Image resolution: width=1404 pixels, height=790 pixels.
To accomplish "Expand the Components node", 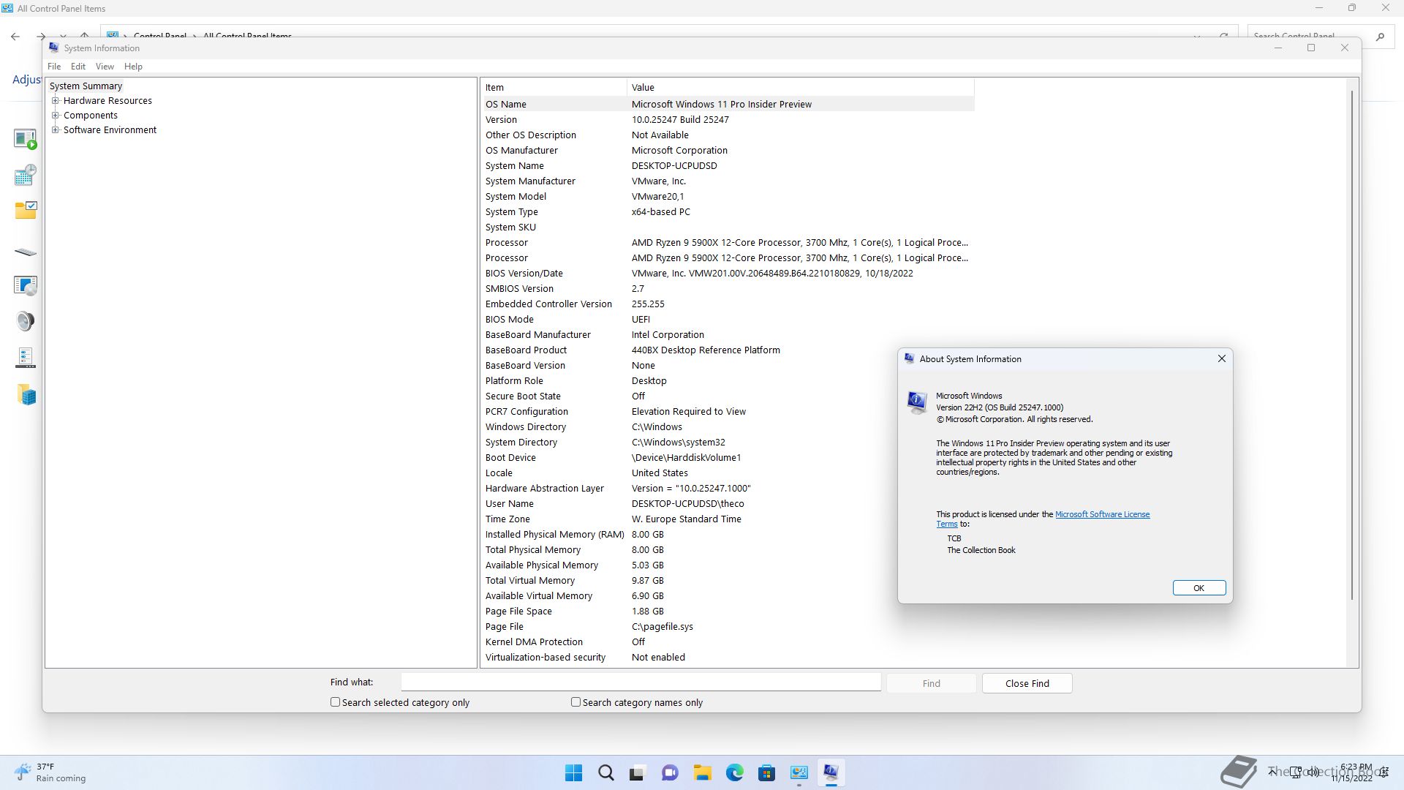I will pos(55,116).
